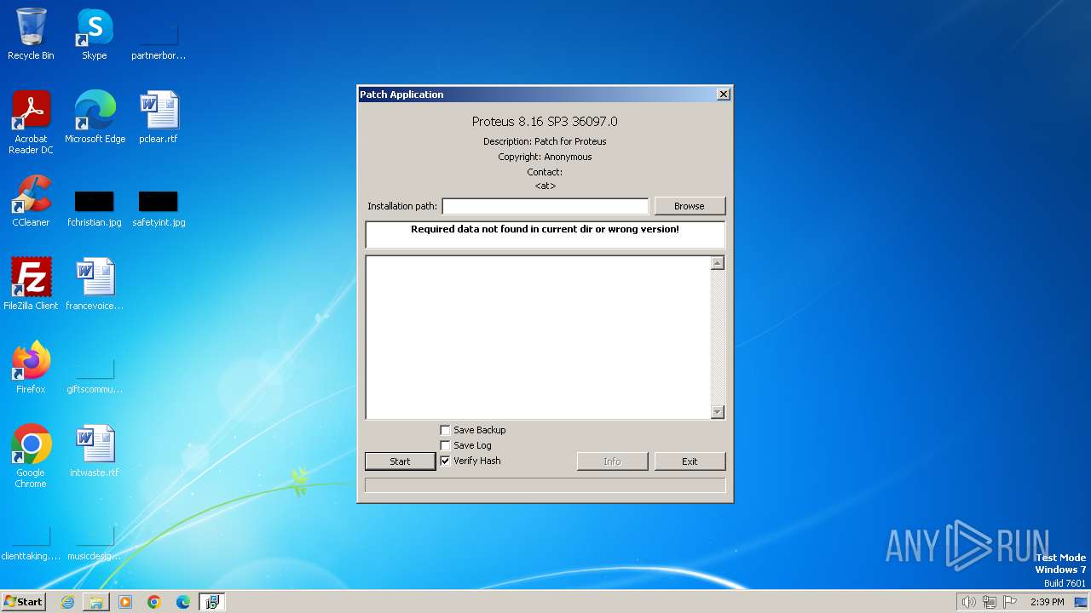1091x613 pixels.
Task: Click the 'Required data not found' status message
Action: (x=545, y=229)
